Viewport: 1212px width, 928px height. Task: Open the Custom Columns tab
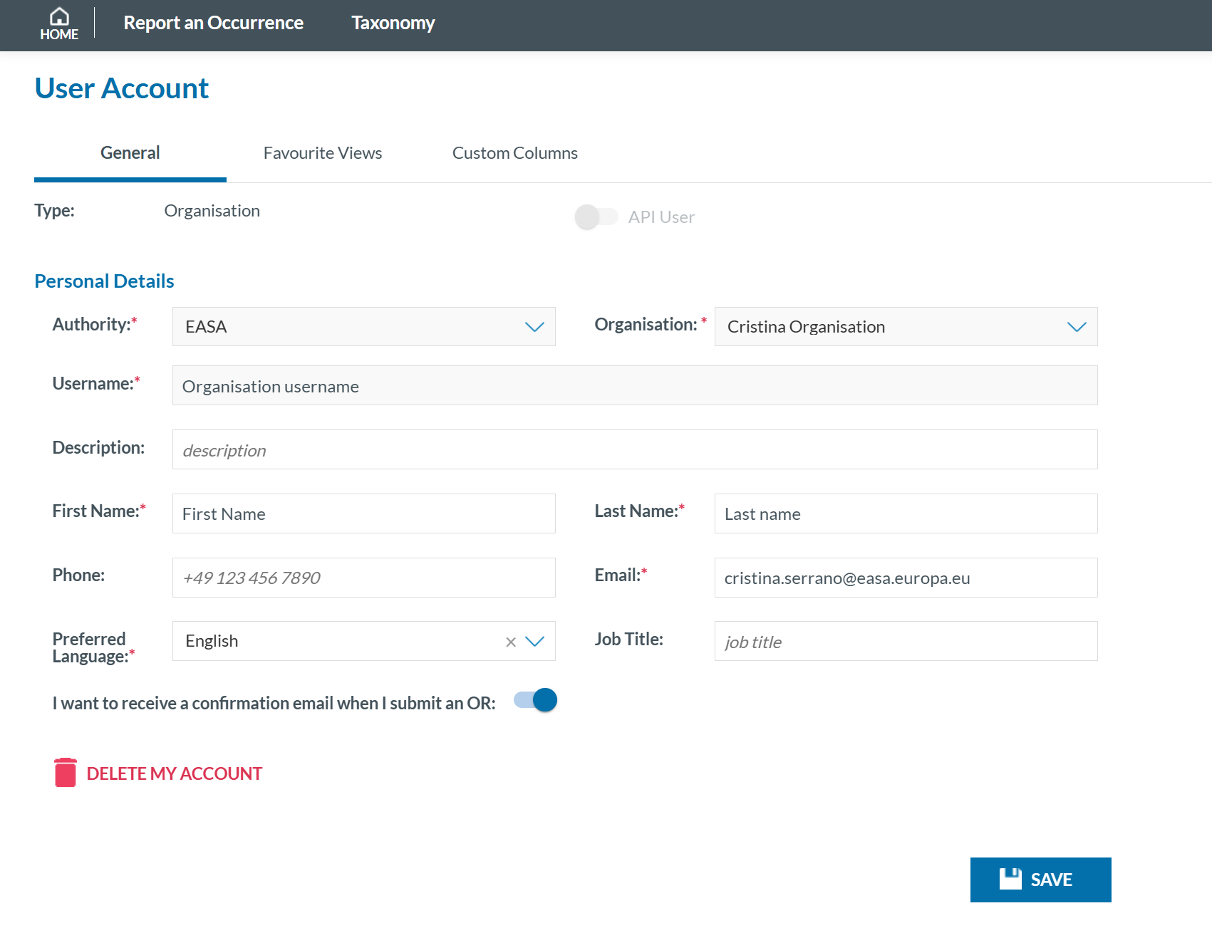coord(514,153)
